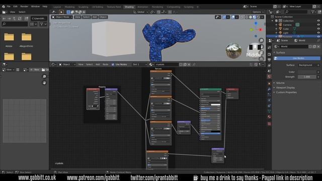Click the image editor pan hand icon
This screenshot has width=322, height=181.
click(x=44, y=82)
